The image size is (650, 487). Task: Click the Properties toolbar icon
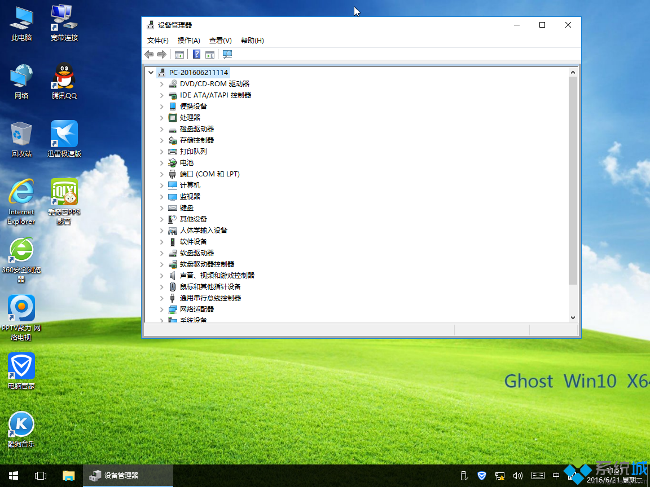click(209, 54)
